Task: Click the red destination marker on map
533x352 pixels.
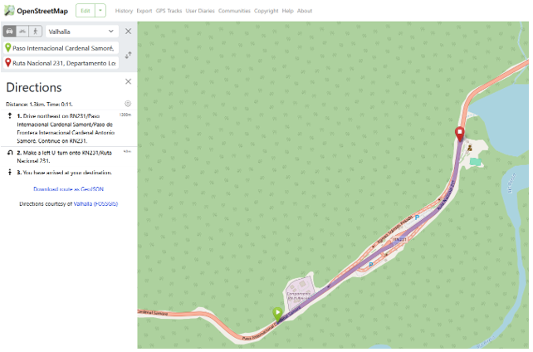Action: point(459,134)
